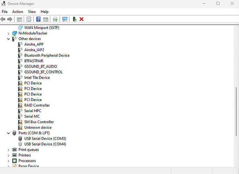Click the printer icon beside Print queues
Viewport: 239px width, 174px height.
14,150
